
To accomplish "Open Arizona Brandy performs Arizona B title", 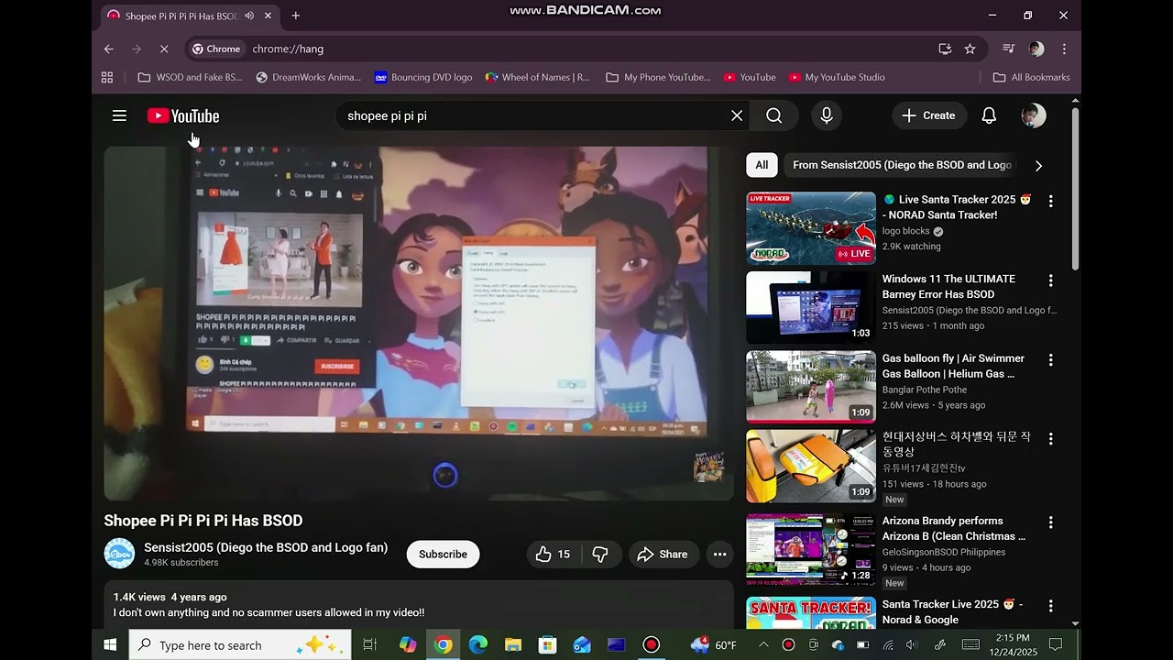I will click(x=954, y=528).
